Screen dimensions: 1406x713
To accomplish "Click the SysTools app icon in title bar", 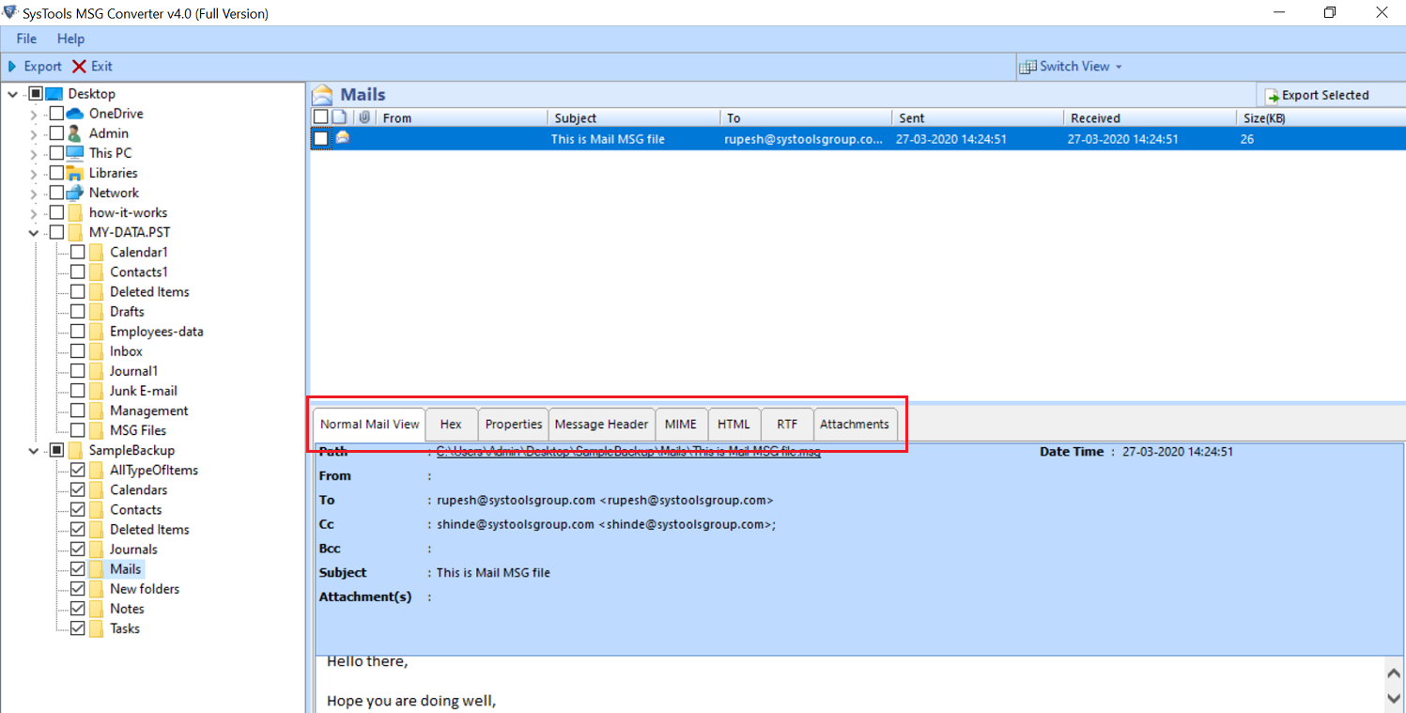I will point(10,13).
